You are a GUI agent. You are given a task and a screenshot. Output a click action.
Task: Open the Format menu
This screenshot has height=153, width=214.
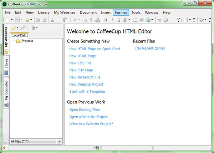click(x=121, y=12)
